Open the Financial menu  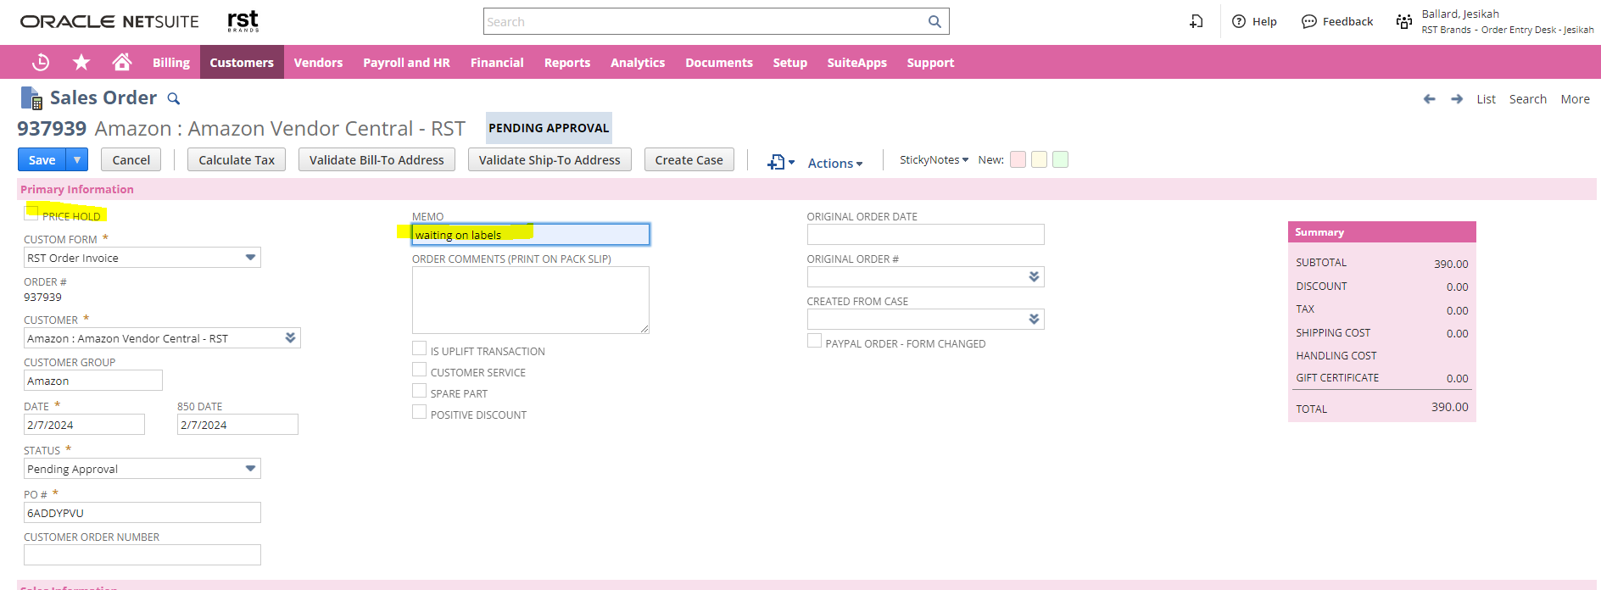click(497, 62)
